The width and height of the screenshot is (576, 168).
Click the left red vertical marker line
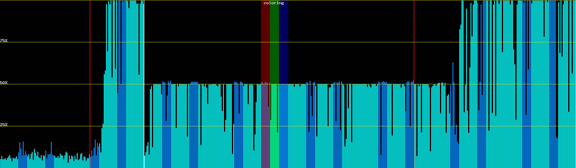(90, 56)
